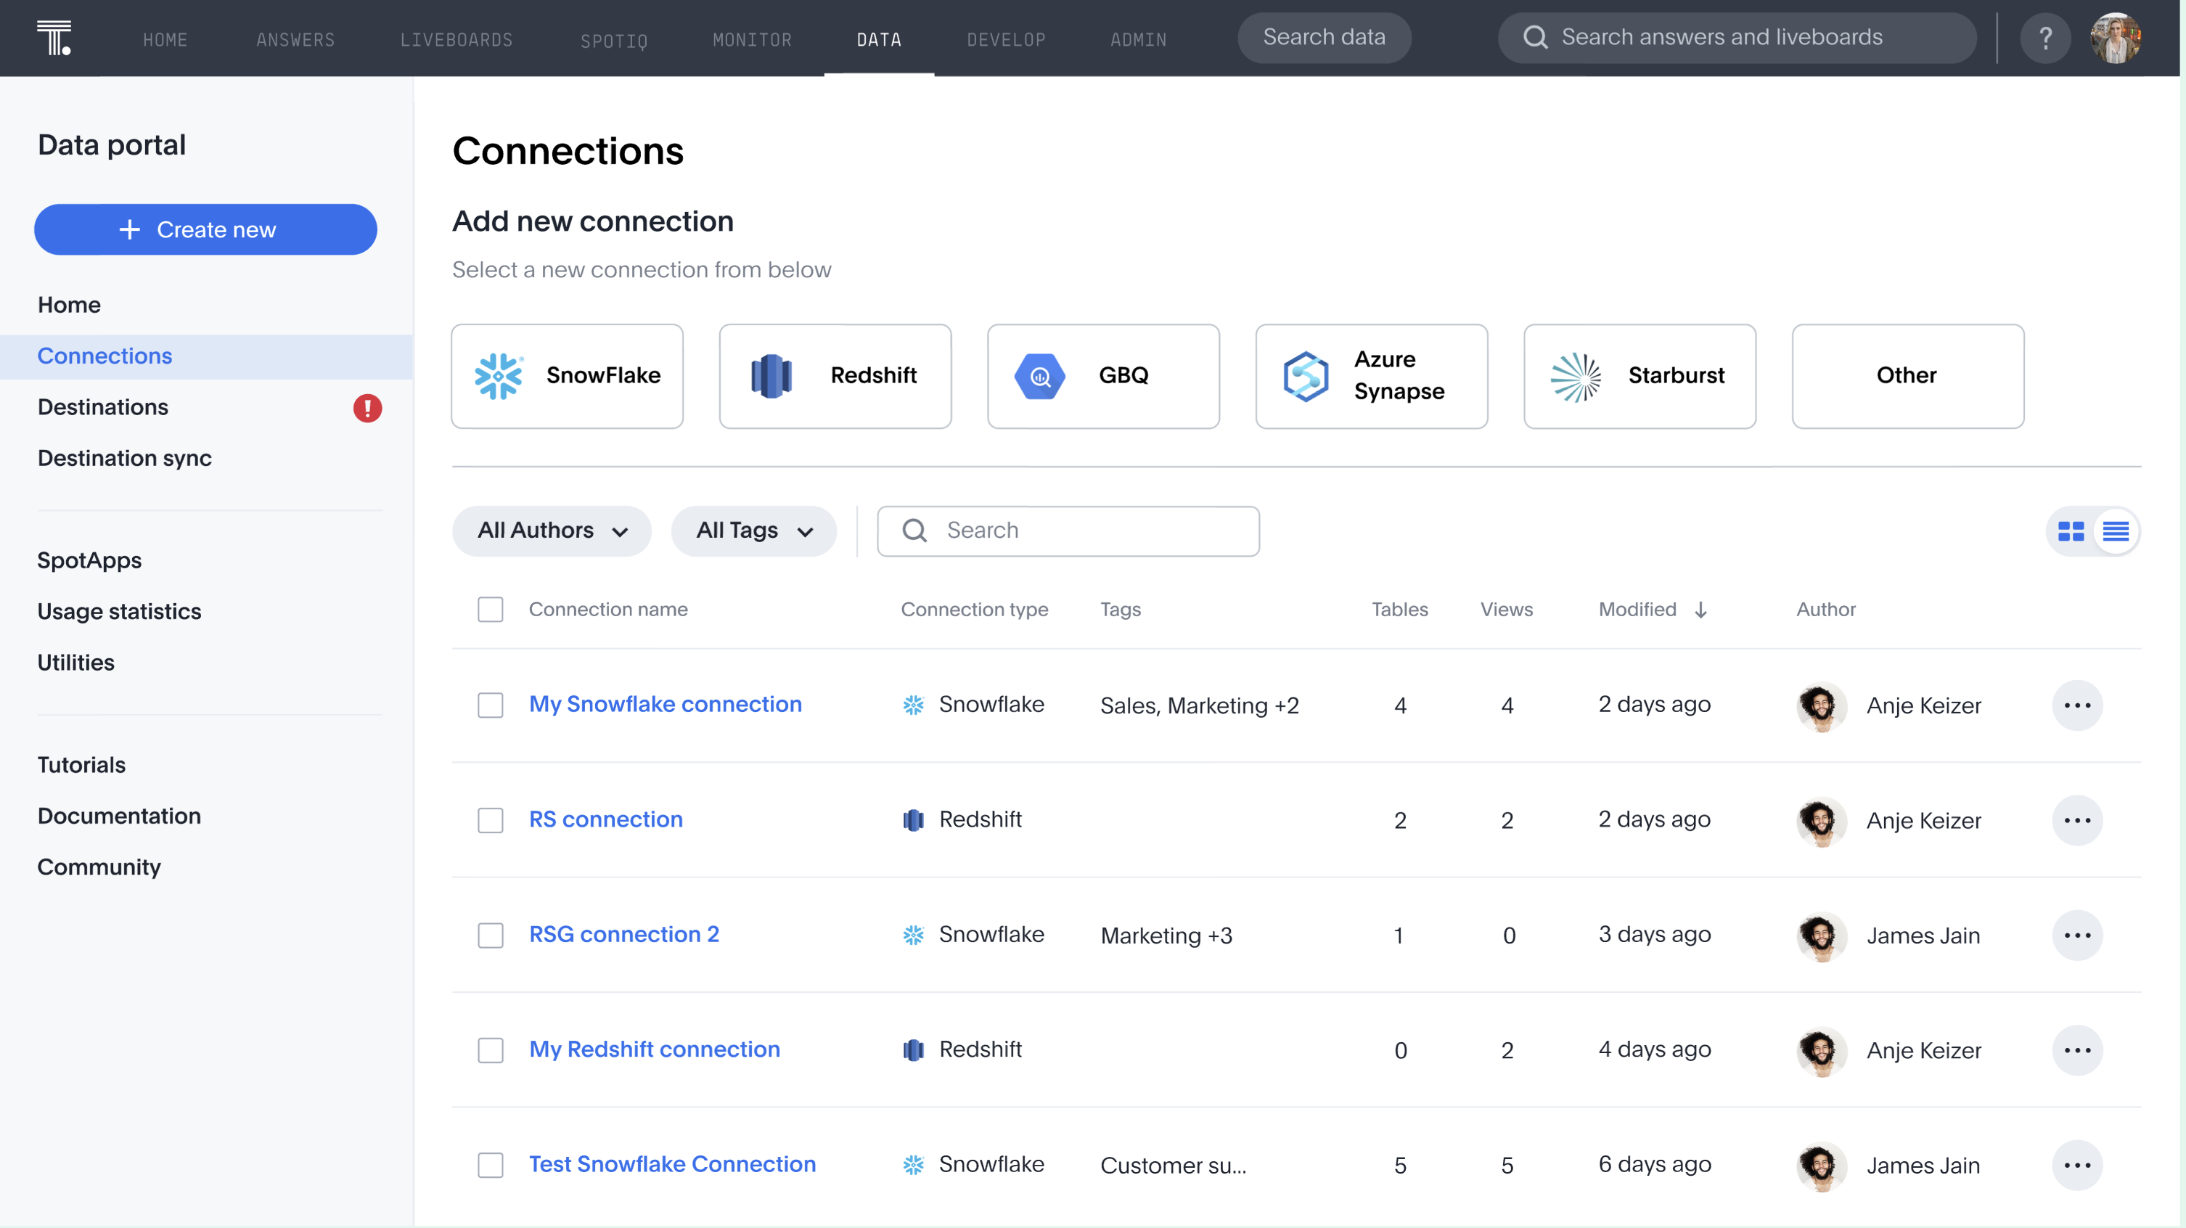Open Destination sync in sidebar
The height and width of the screenshot is (1228, 2186).
coord(125,458)
